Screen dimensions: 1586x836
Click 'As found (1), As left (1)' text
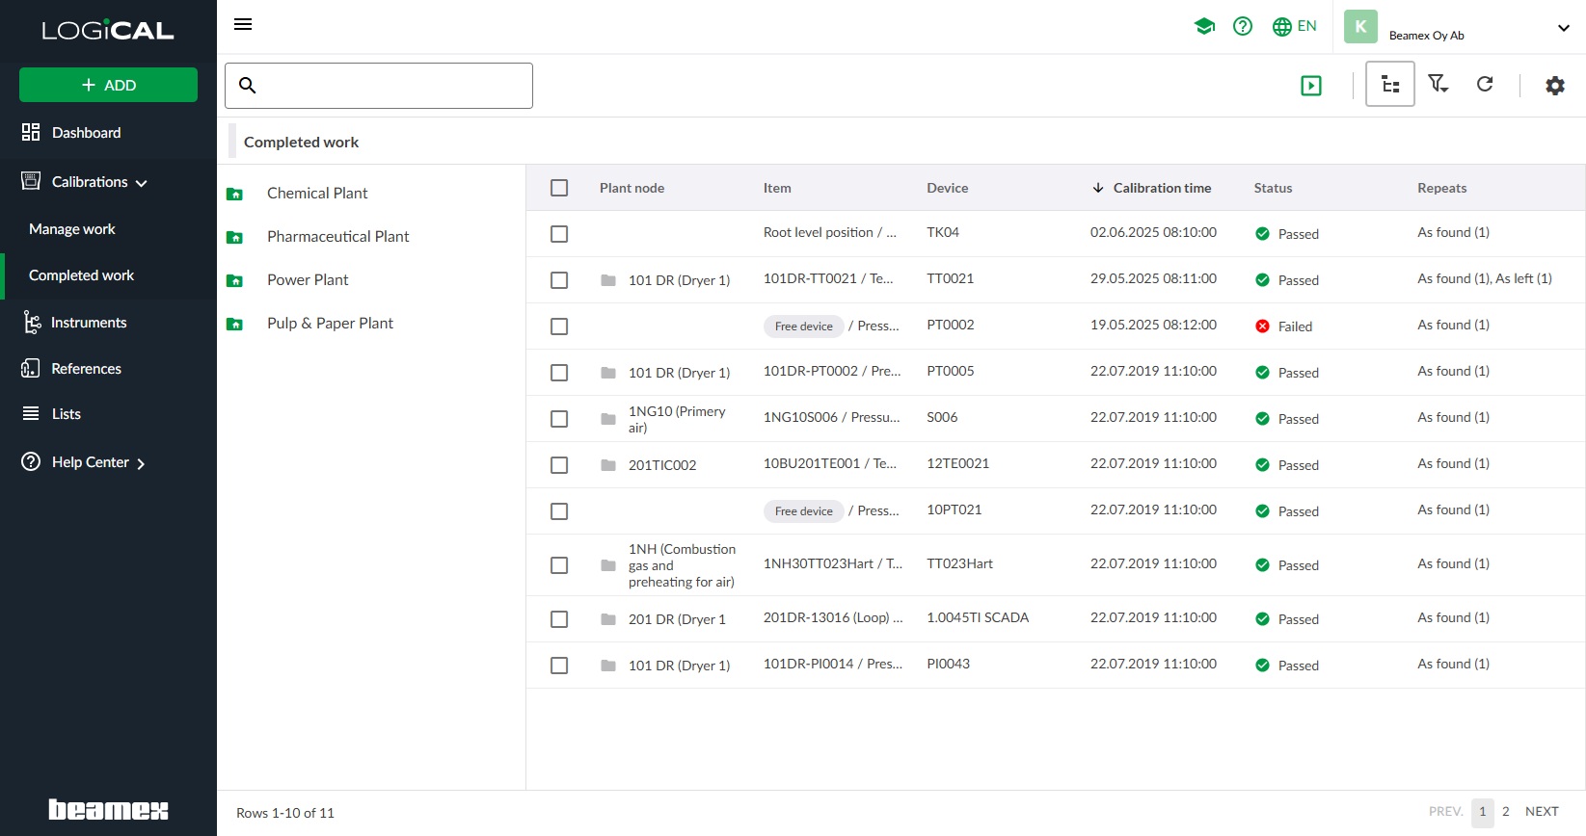(1485, 278)
